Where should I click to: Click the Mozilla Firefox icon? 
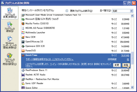(23, 24)
